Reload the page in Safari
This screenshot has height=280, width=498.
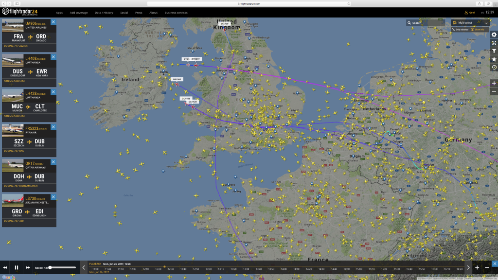[349, 4]
